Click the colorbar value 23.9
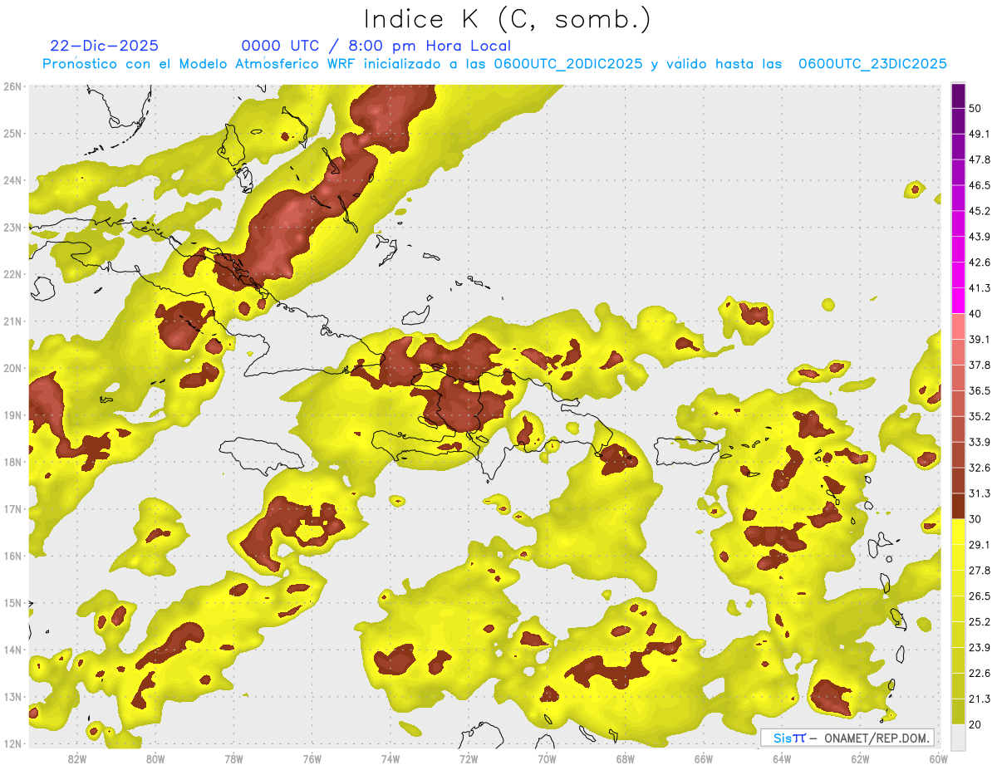The width and height of the screenshot is (997, 770). click(x=980, y=648)
